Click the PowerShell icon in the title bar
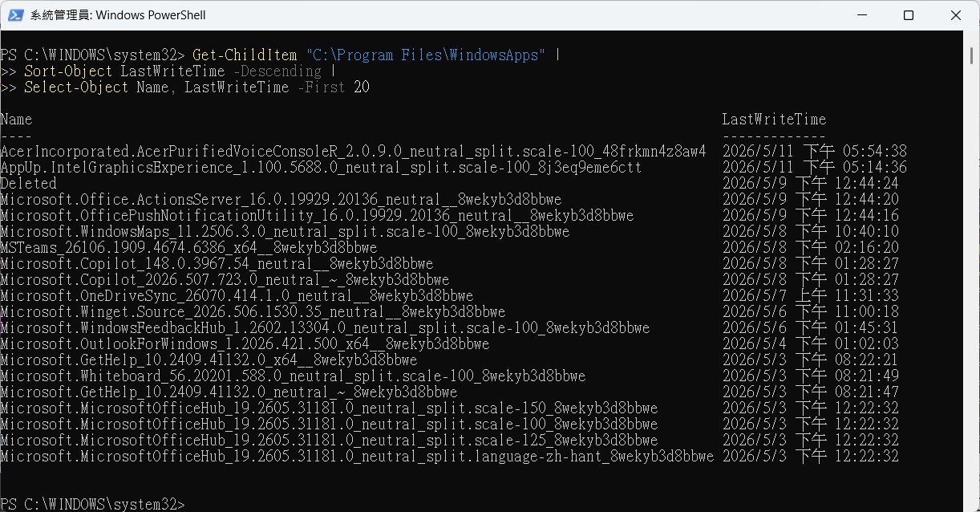Image resolution: width=980 pixels, height=512 pixels. (x=14, y=15)
